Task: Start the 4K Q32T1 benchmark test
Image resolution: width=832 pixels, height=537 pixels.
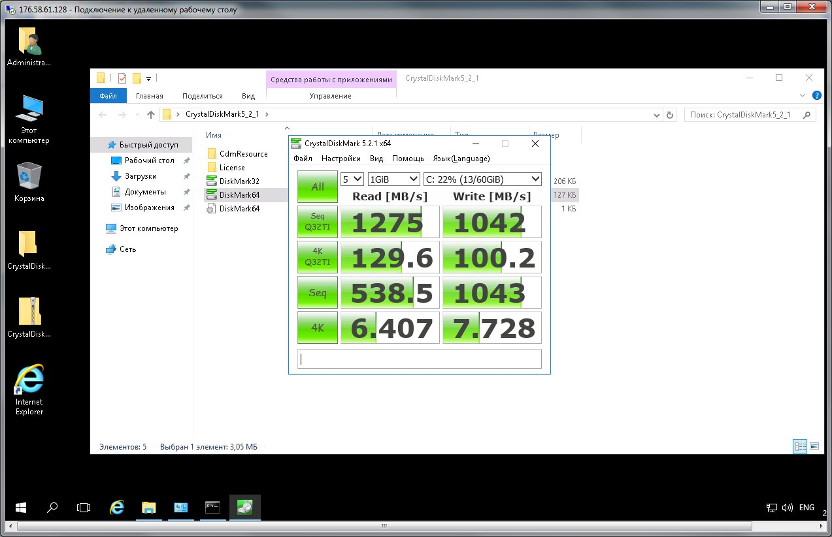Action: click(318, 258)
